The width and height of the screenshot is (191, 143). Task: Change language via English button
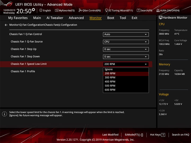45,10
